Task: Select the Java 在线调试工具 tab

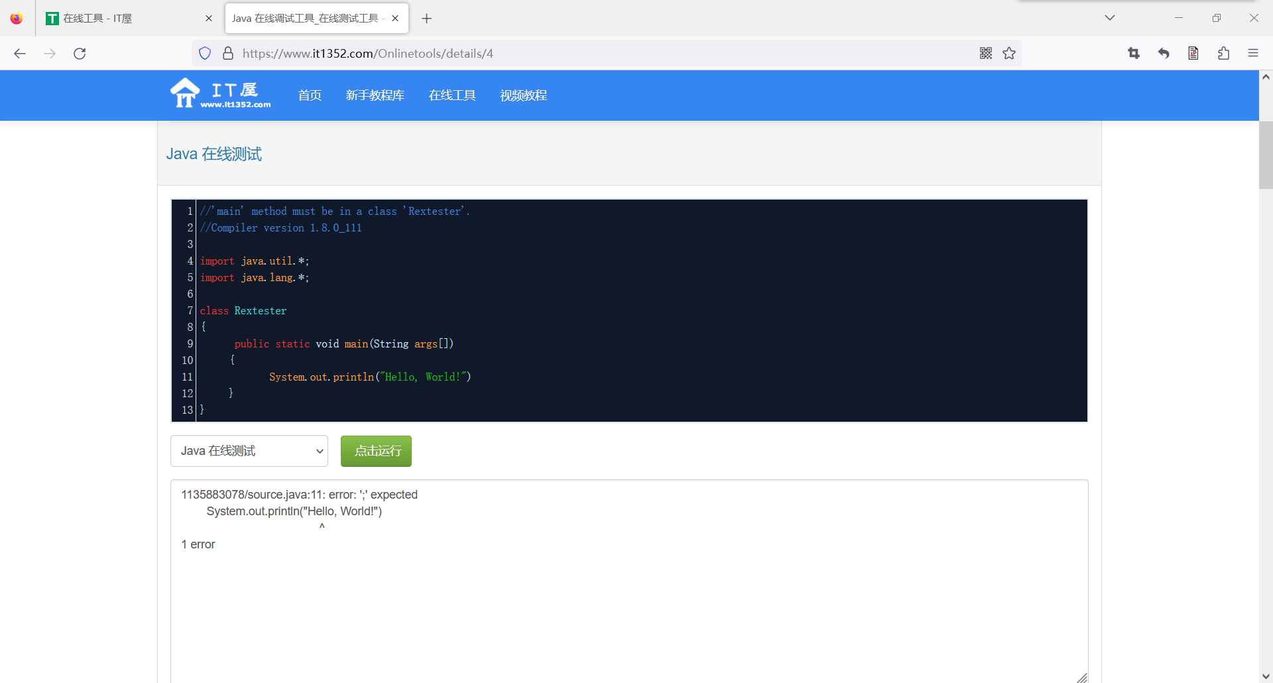Action: click(x=317, y=19)
